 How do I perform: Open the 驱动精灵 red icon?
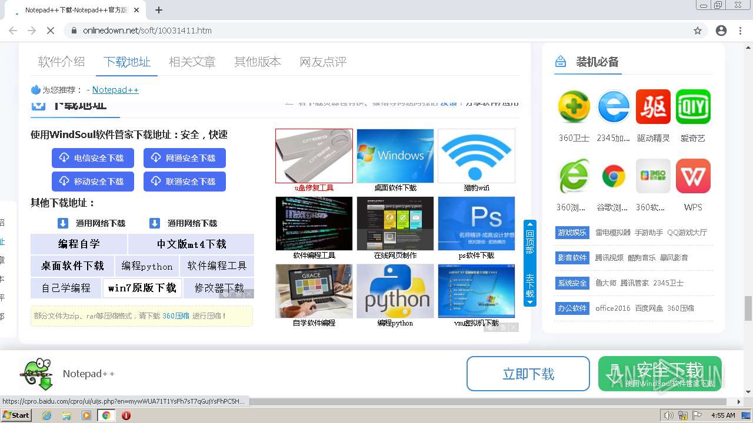click(653, 106)
